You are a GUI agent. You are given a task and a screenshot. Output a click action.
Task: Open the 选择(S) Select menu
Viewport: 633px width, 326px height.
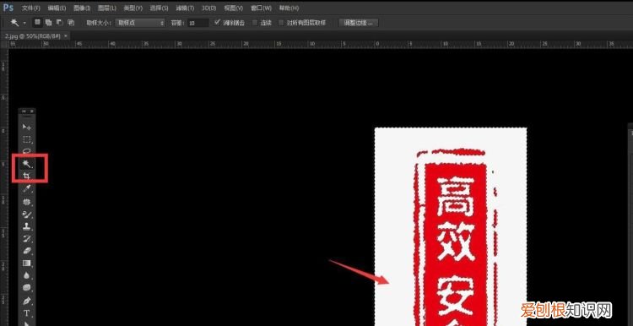click(x=159, y=8)
